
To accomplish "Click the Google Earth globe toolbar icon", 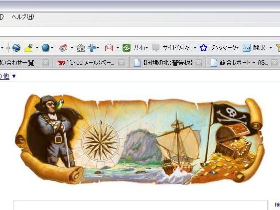I will 16,48.
